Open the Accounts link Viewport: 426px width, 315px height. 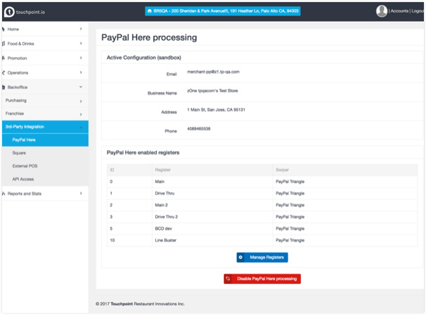(x=399, y=11)
